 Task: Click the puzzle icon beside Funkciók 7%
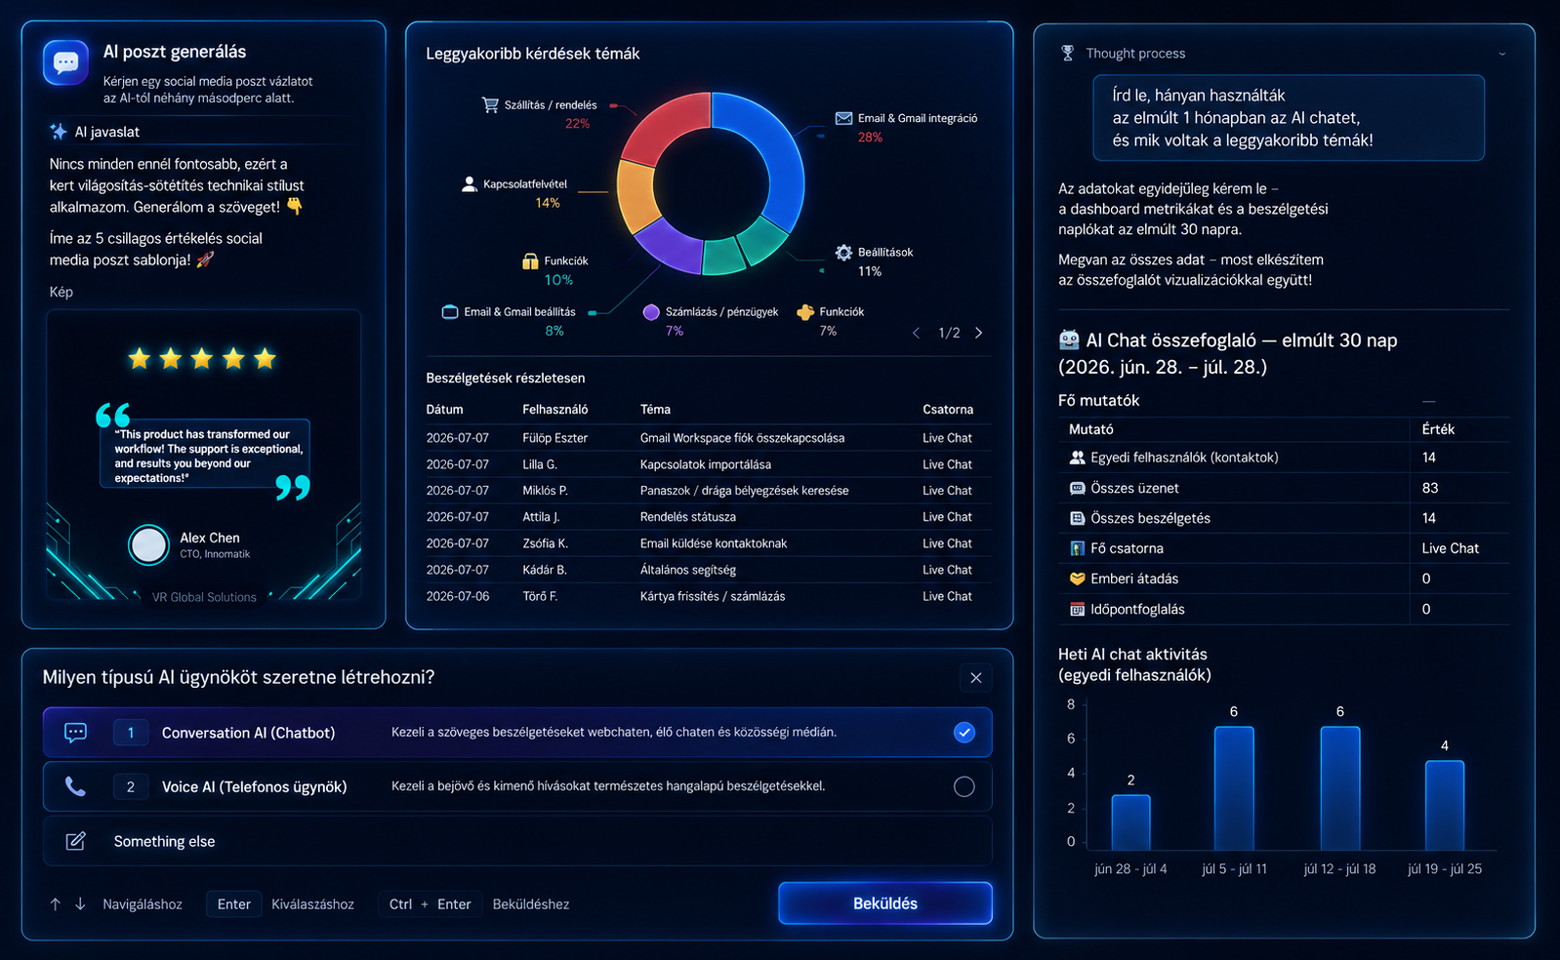point(805,312)
